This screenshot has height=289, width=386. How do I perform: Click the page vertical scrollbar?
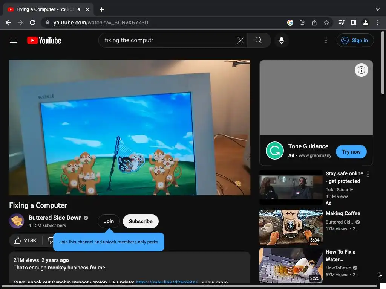tap(383, 63)
